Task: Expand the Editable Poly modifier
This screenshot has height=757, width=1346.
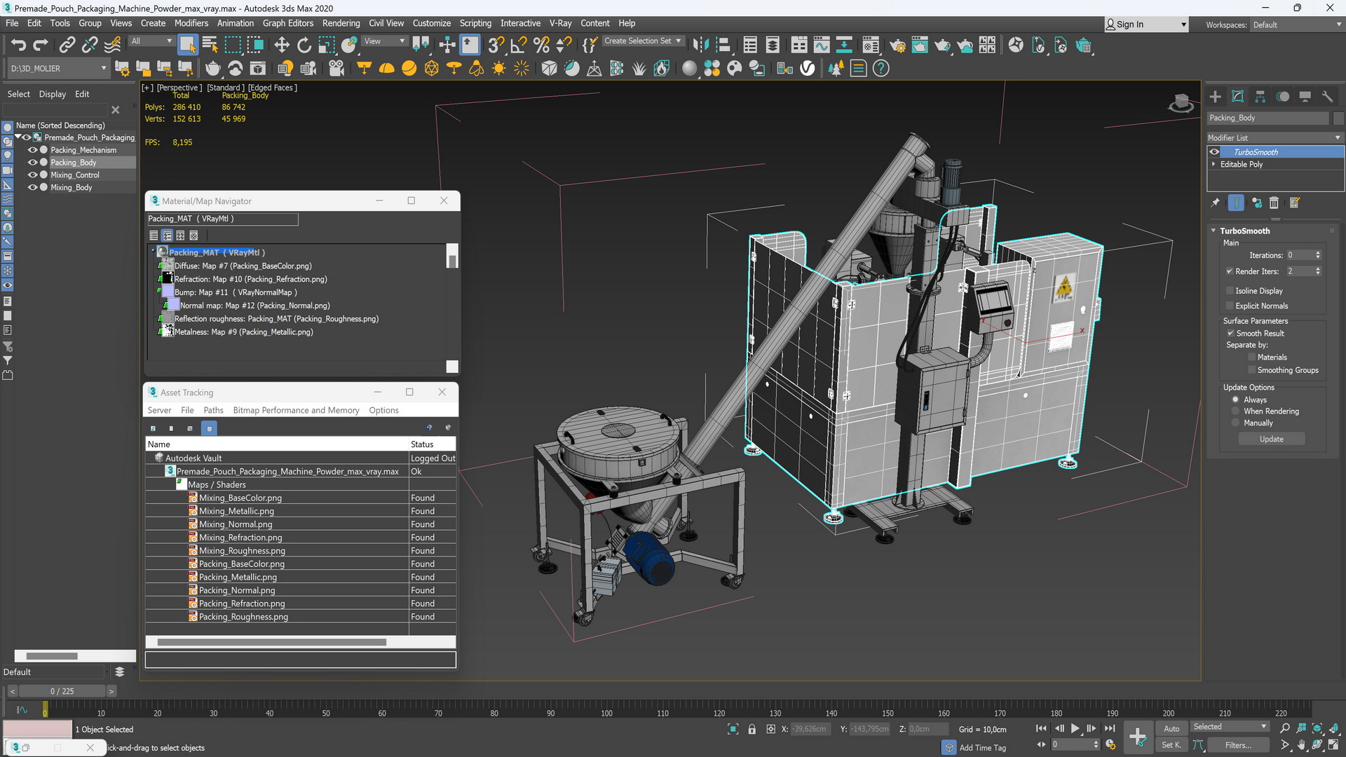Action: coord(1214,165)
